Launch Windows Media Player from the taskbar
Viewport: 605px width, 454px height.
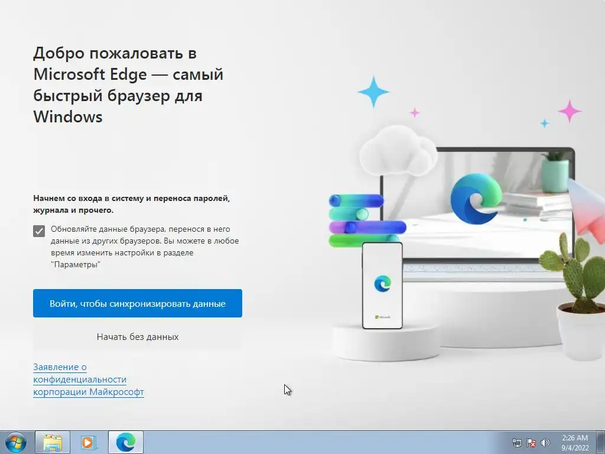(x=88, y=442)
